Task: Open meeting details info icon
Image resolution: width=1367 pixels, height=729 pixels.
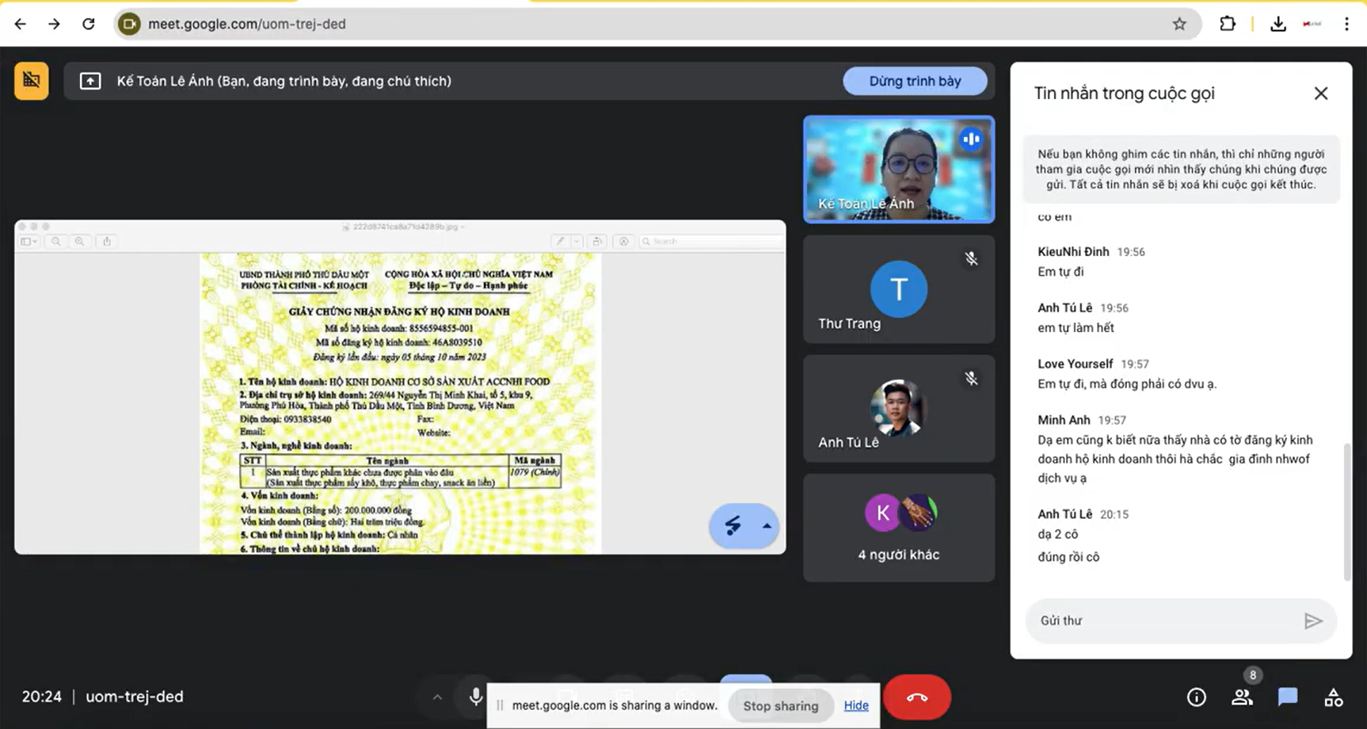Action: point(1196,697)
